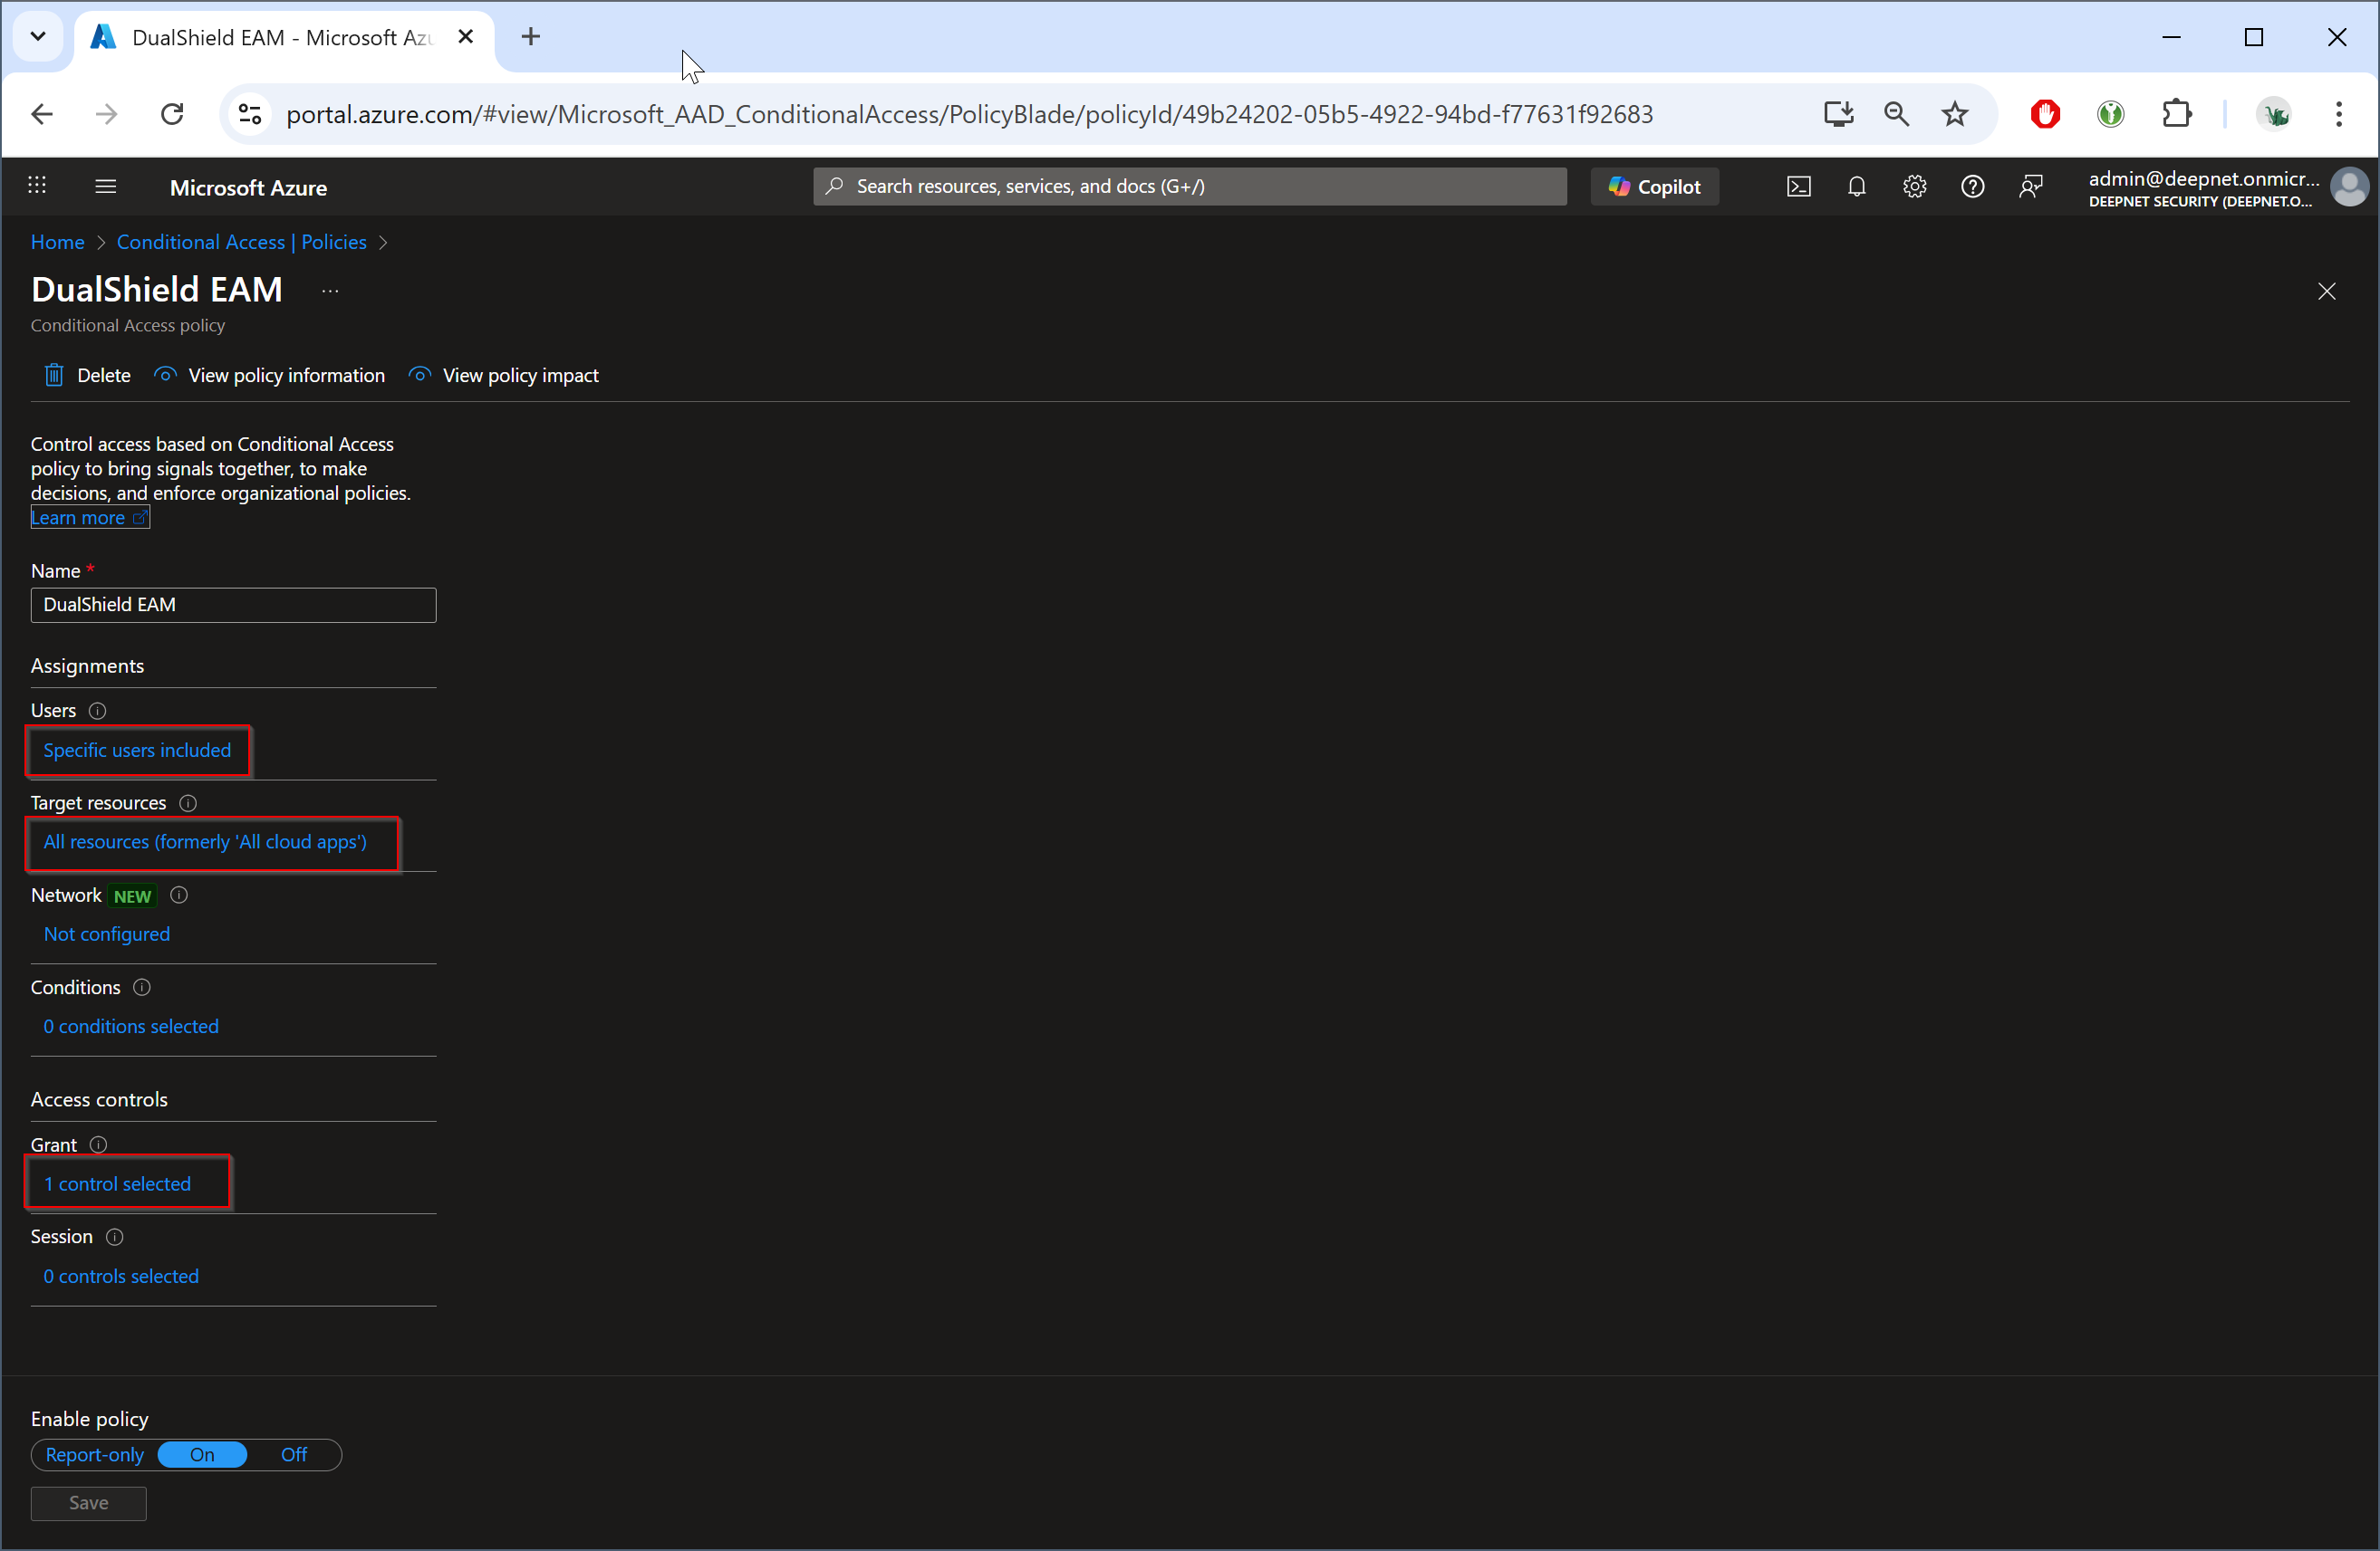Click the Delete trash icon

tap(54, 376)
